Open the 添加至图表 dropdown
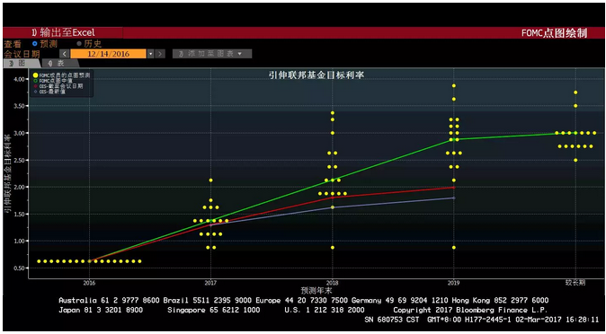 pos(212,54)
